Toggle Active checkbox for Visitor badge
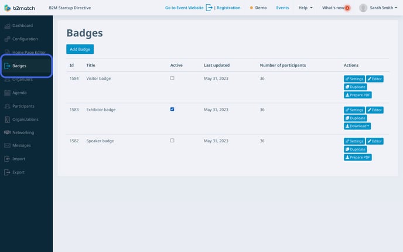This screenshot has height=252, width=403. 172,78
